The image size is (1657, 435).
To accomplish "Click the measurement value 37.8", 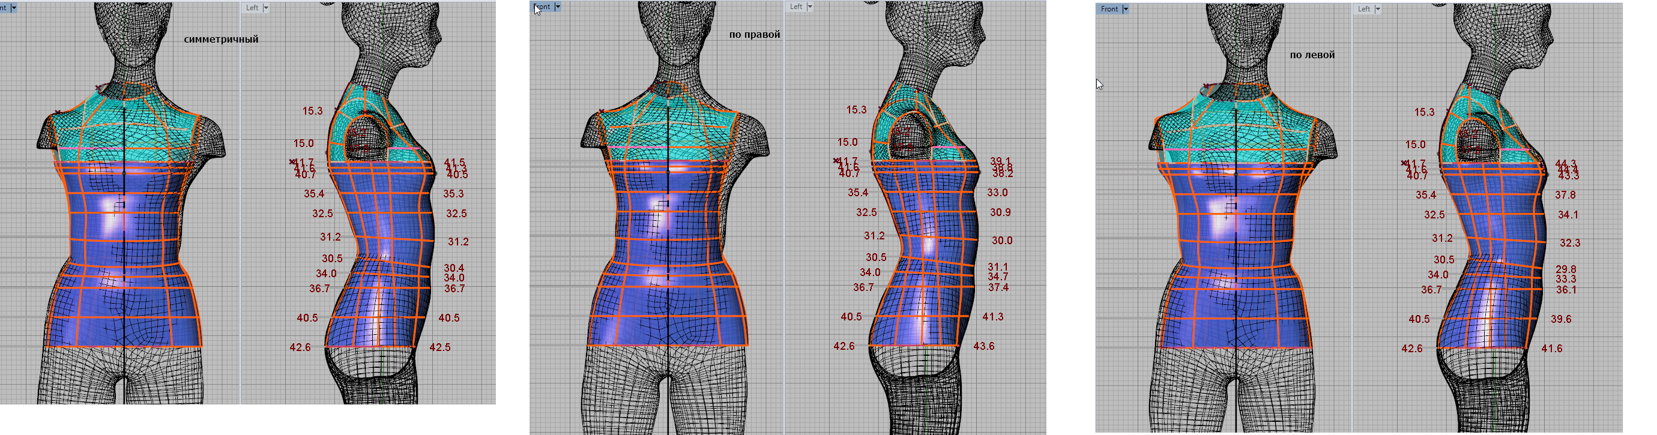I will [1566, 194].
